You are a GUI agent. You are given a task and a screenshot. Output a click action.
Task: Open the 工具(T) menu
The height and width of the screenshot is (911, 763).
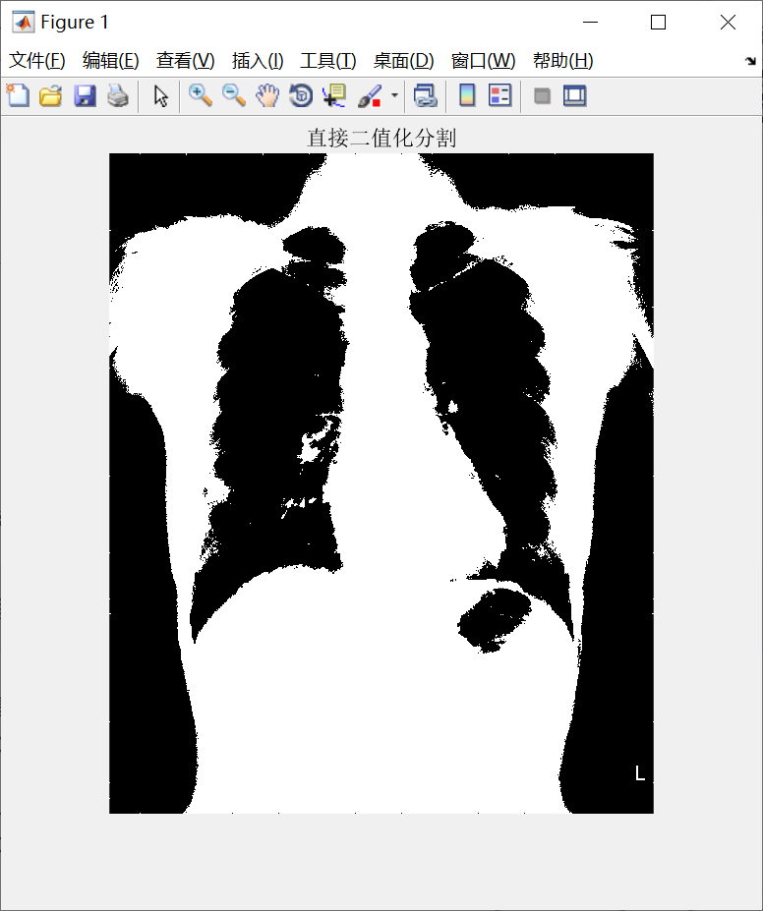(x=327, y=60)
